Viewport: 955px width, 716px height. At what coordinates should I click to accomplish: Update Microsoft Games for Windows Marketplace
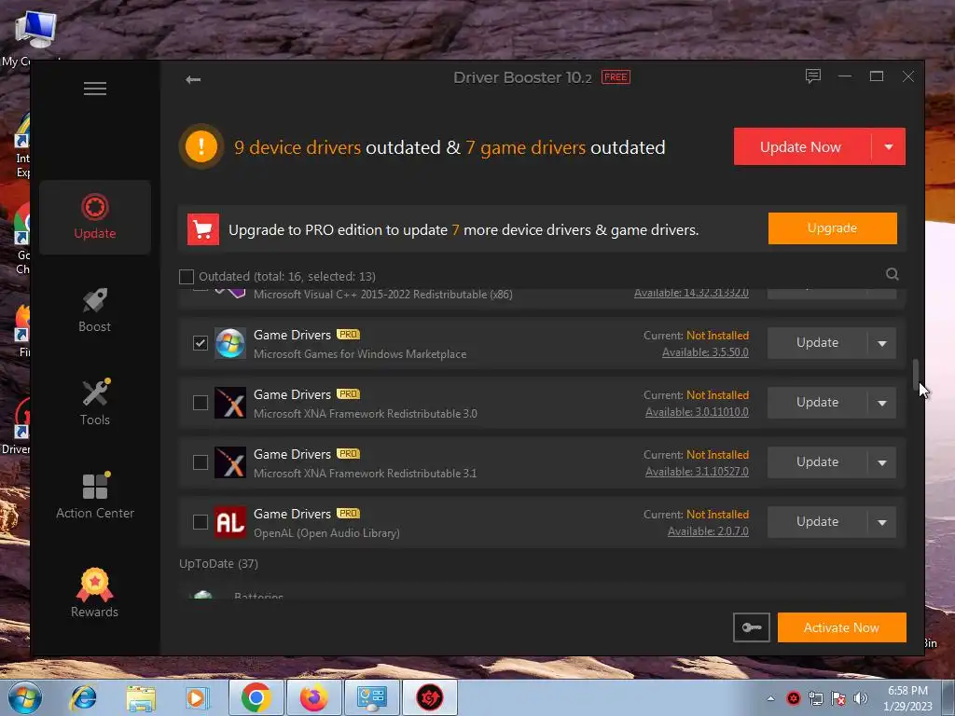click(x=817, y=343)
